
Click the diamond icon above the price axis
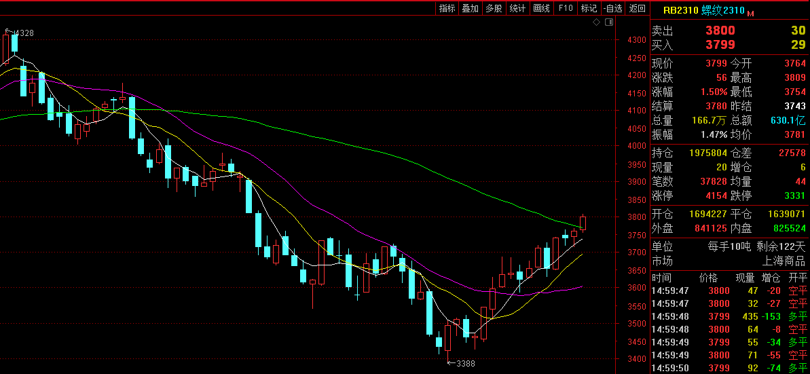click(596, 22)
